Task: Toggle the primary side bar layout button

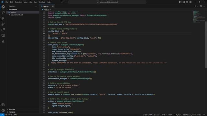Action: click(180, 2)
